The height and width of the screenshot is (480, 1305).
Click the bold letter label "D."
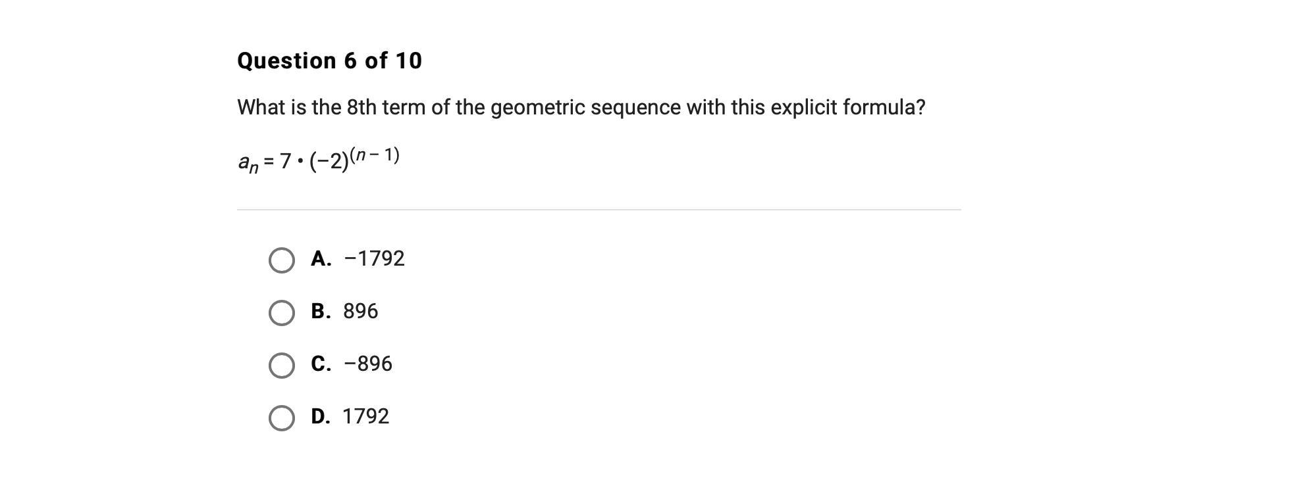pyautogui.click(x=321, y=416)
